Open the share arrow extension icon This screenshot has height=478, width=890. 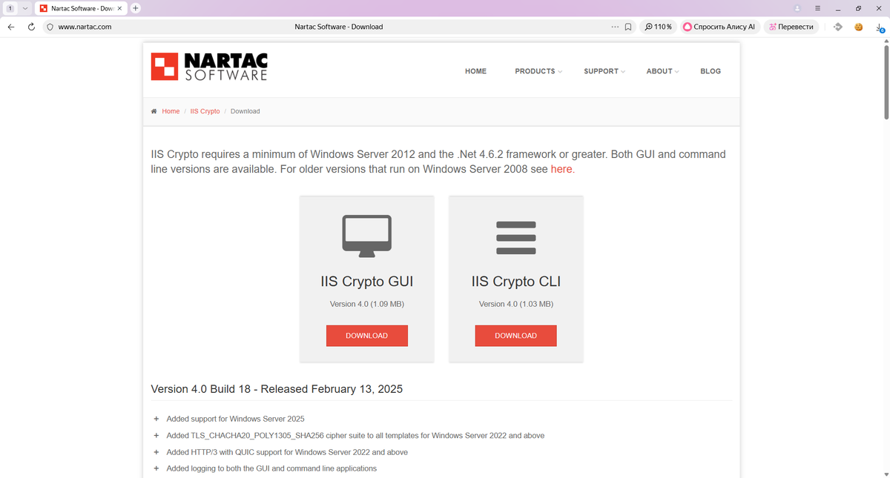click(838, 27)
